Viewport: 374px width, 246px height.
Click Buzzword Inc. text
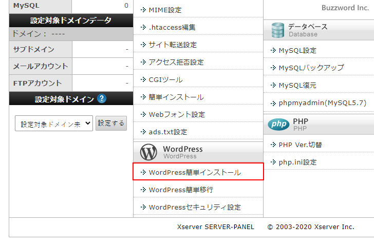point(345,8)
